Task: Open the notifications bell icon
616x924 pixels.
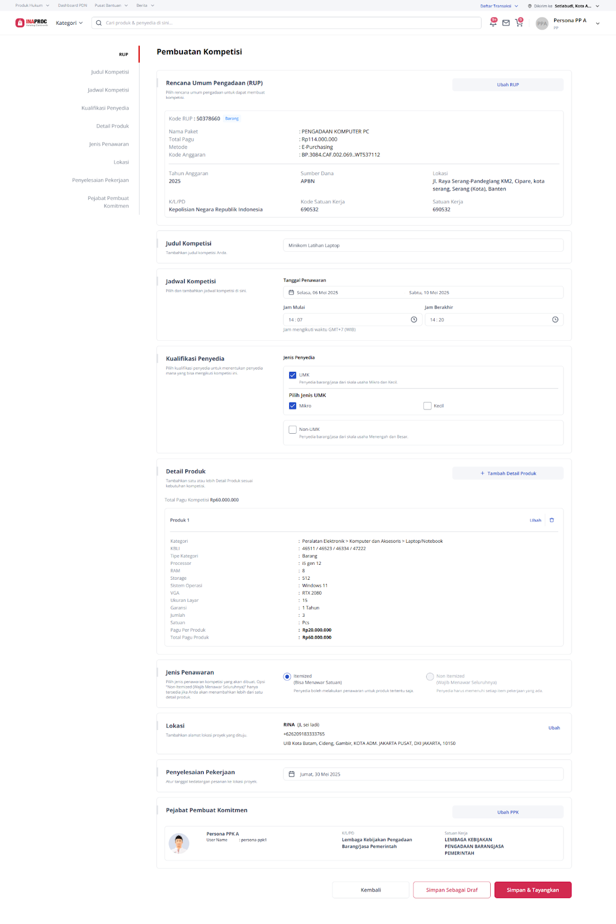Action: click(x=493, y=23)
